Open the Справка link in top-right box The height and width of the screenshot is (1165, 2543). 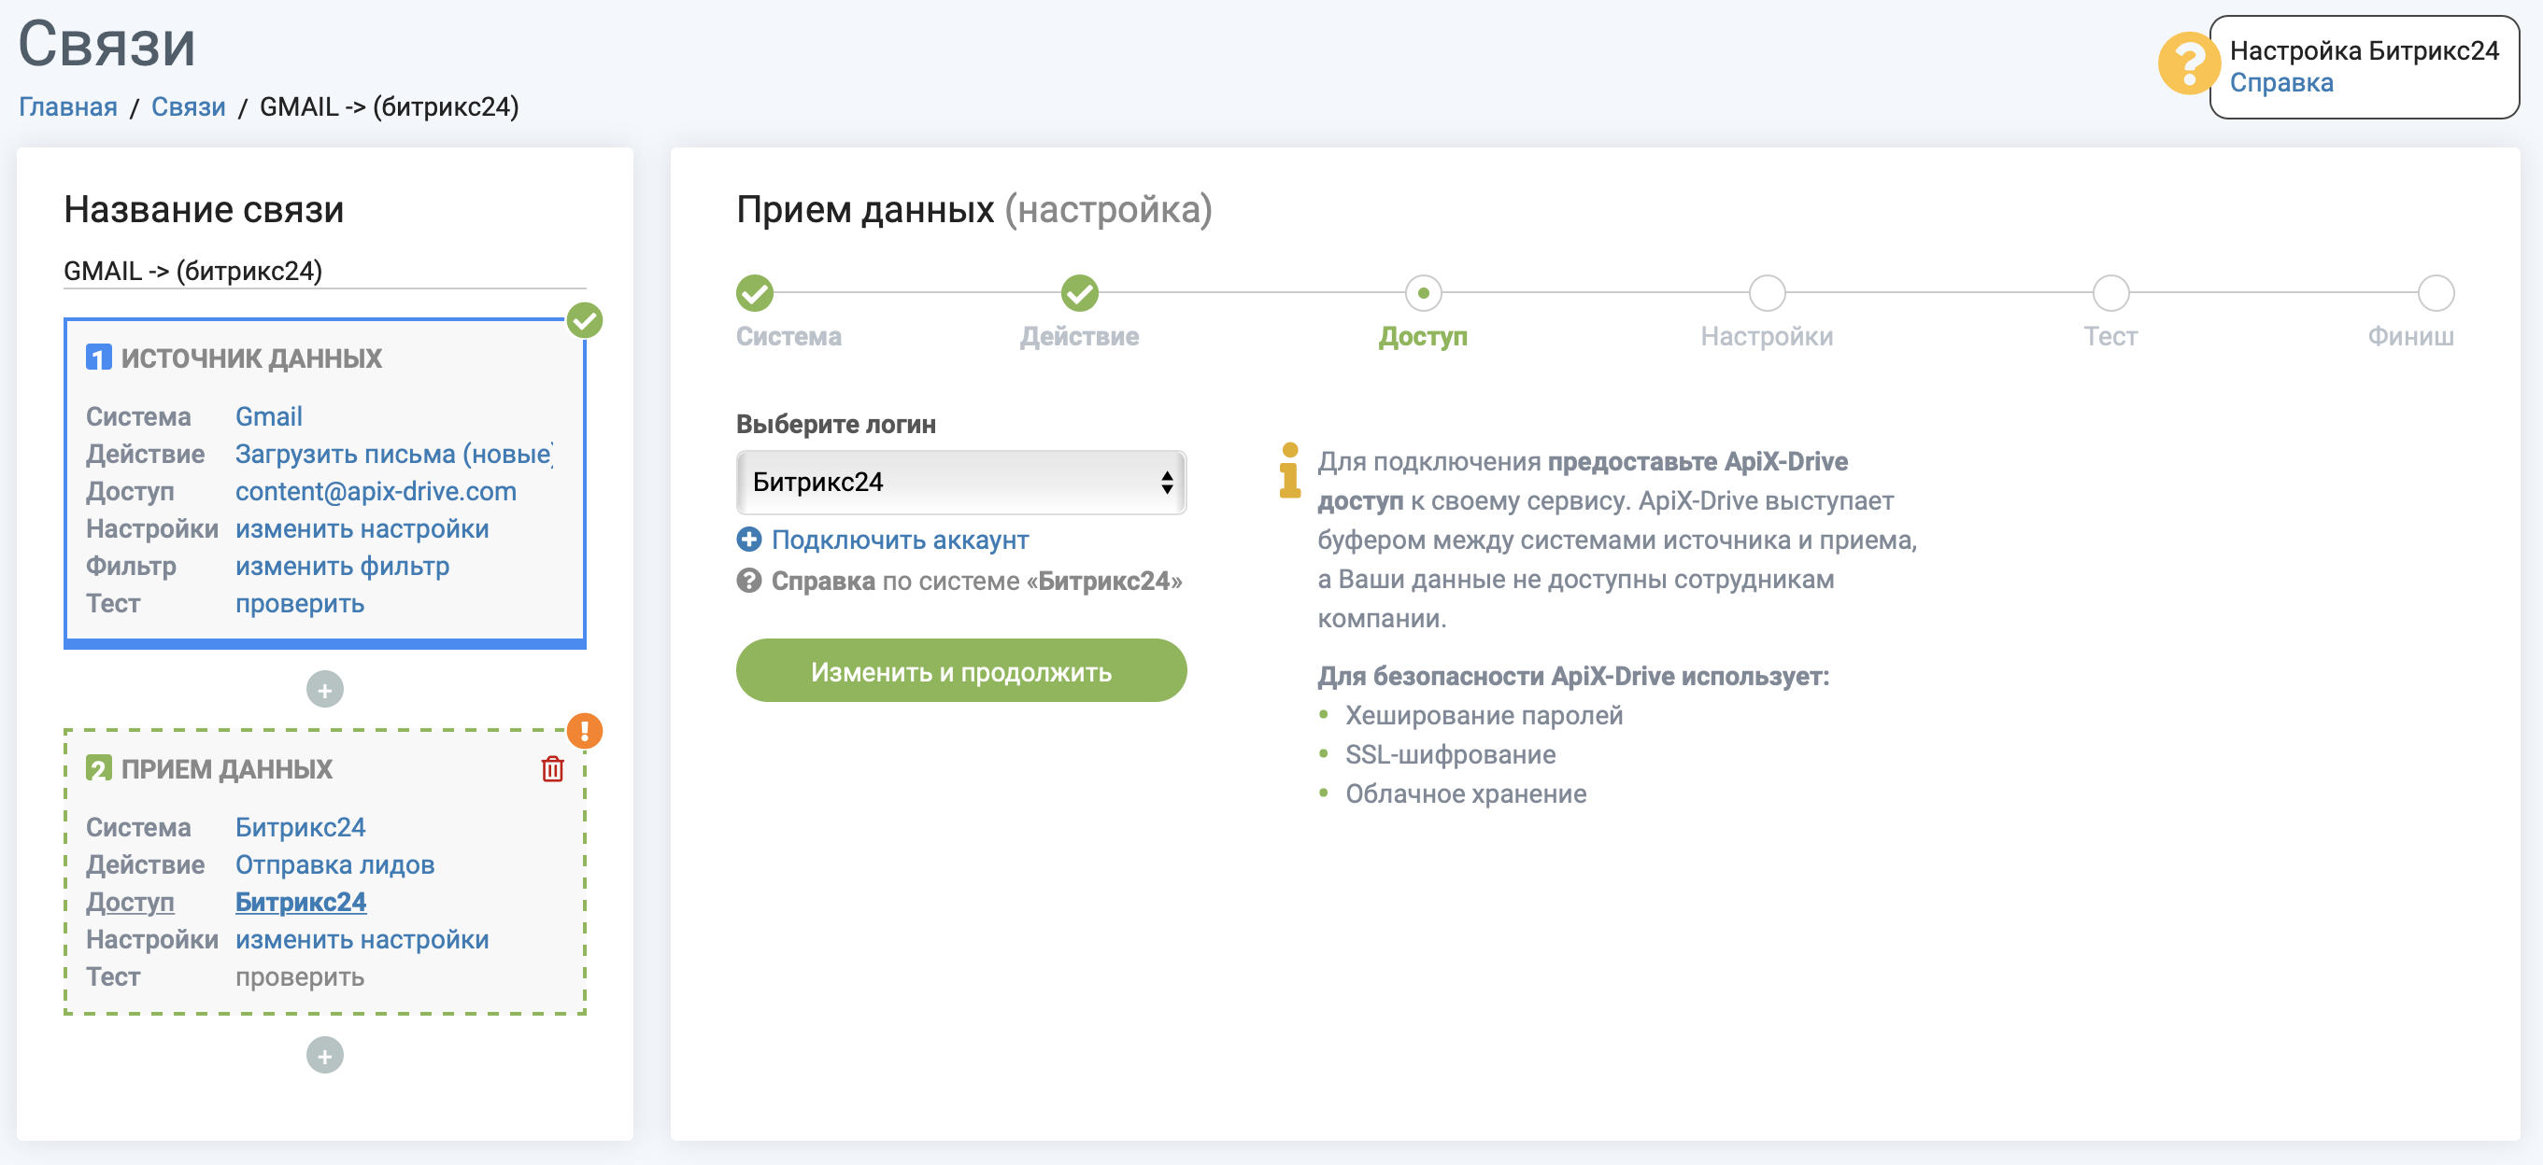point(2280,83)
